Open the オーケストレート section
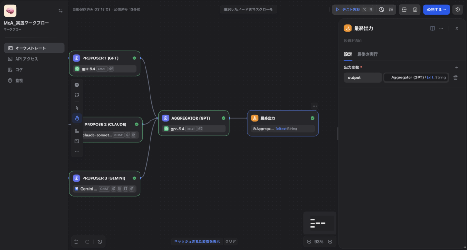467x250 pixels. (x=34, y=48)
